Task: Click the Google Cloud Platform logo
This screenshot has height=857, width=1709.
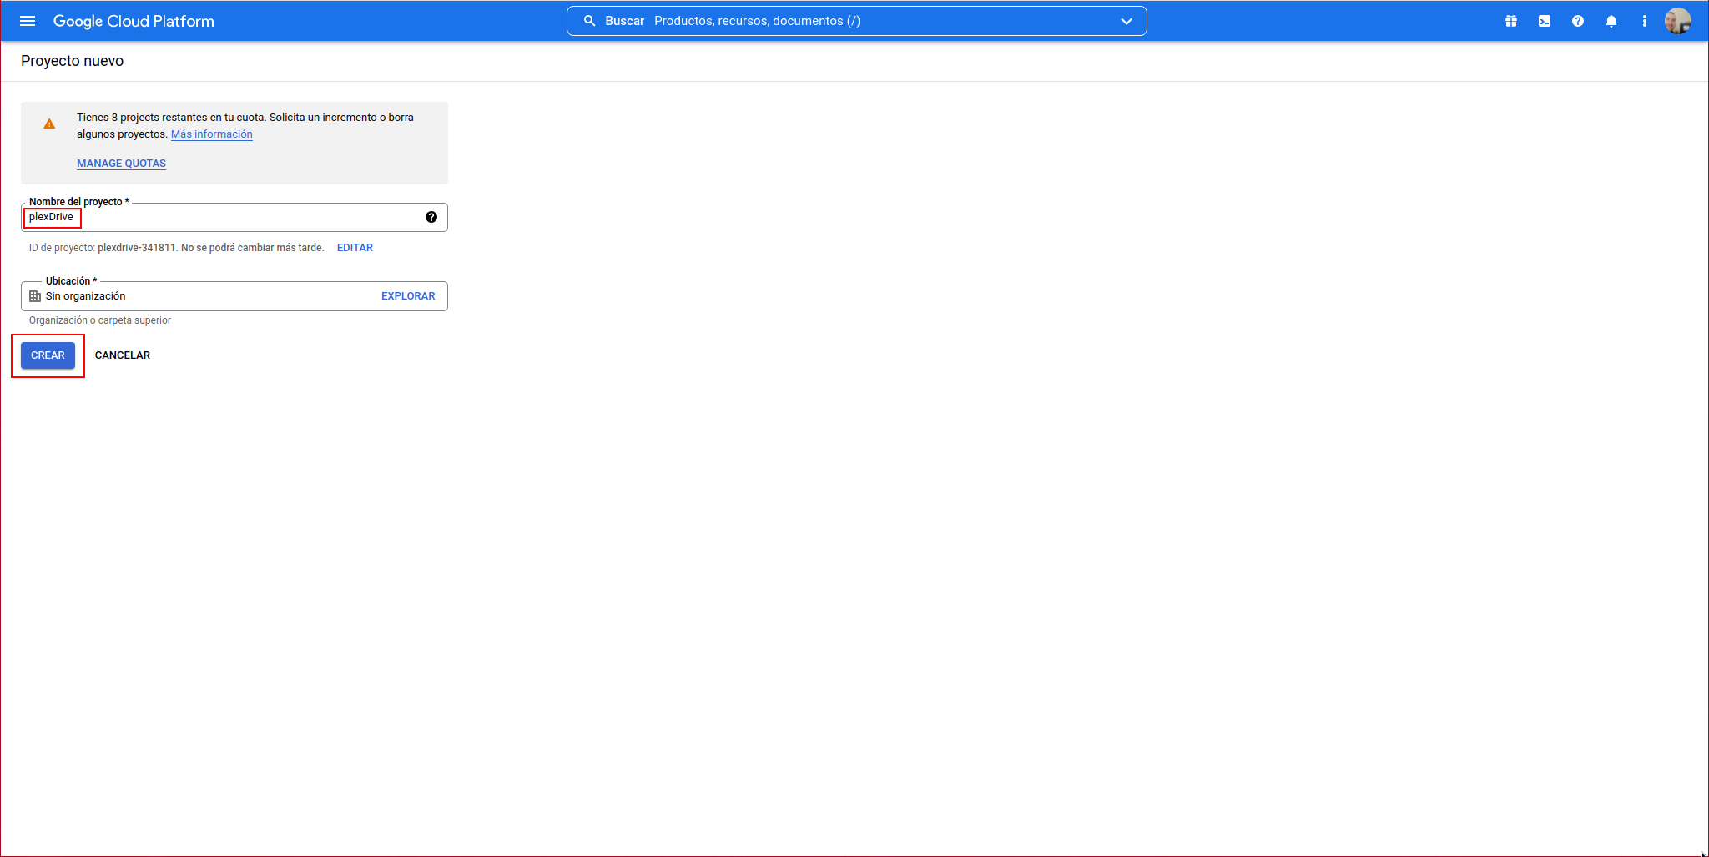Action: click(x=134, y=21)
